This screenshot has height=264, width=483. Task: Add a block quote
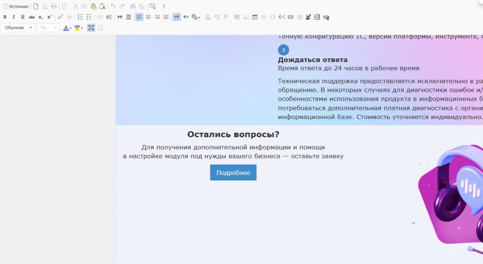click(120, 17)
